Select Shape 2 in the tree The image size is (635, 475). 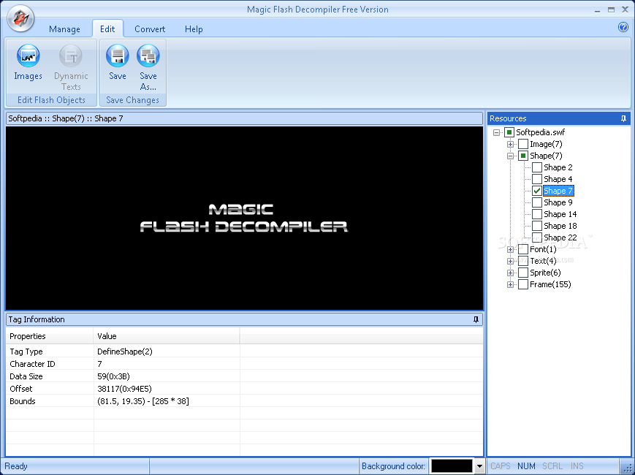[558, 167]
